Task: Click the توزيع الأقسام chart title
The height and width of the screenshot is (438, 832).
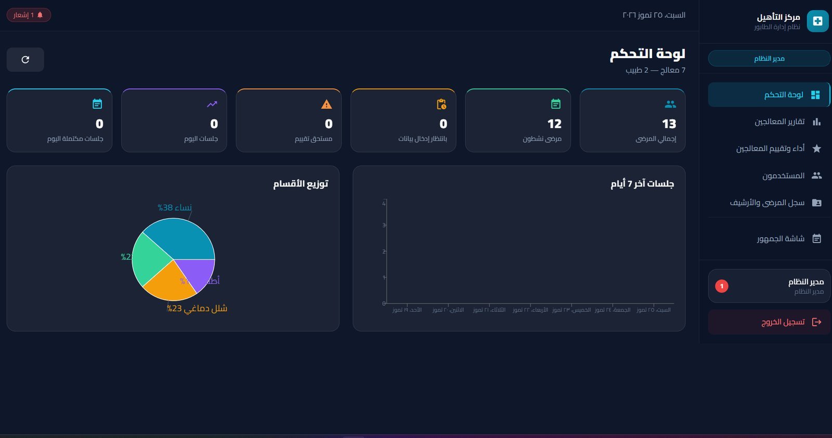Action: coord(301,184)
